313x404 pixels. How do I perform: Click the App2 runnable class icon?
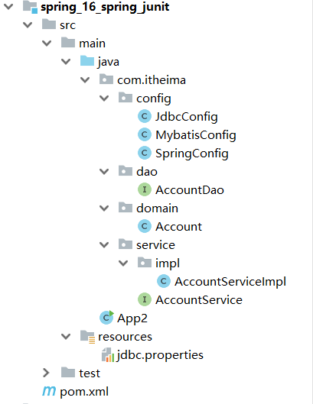(x=106, y=318)
